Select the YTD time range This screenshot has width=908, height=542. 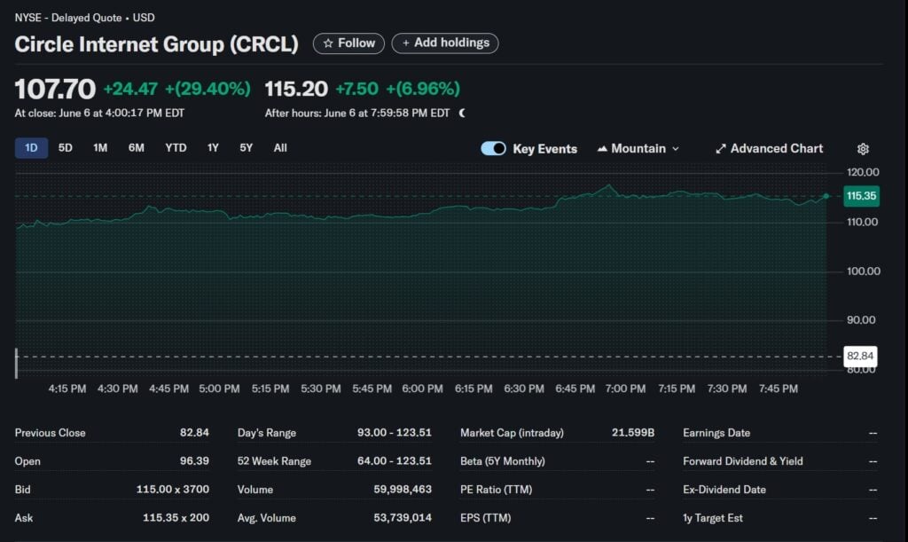point(176,148)
